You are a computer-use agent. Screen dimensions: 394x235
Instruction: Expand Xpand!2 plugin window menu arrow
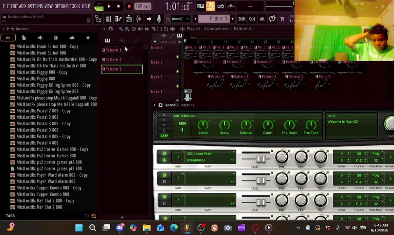click(154, 105)
